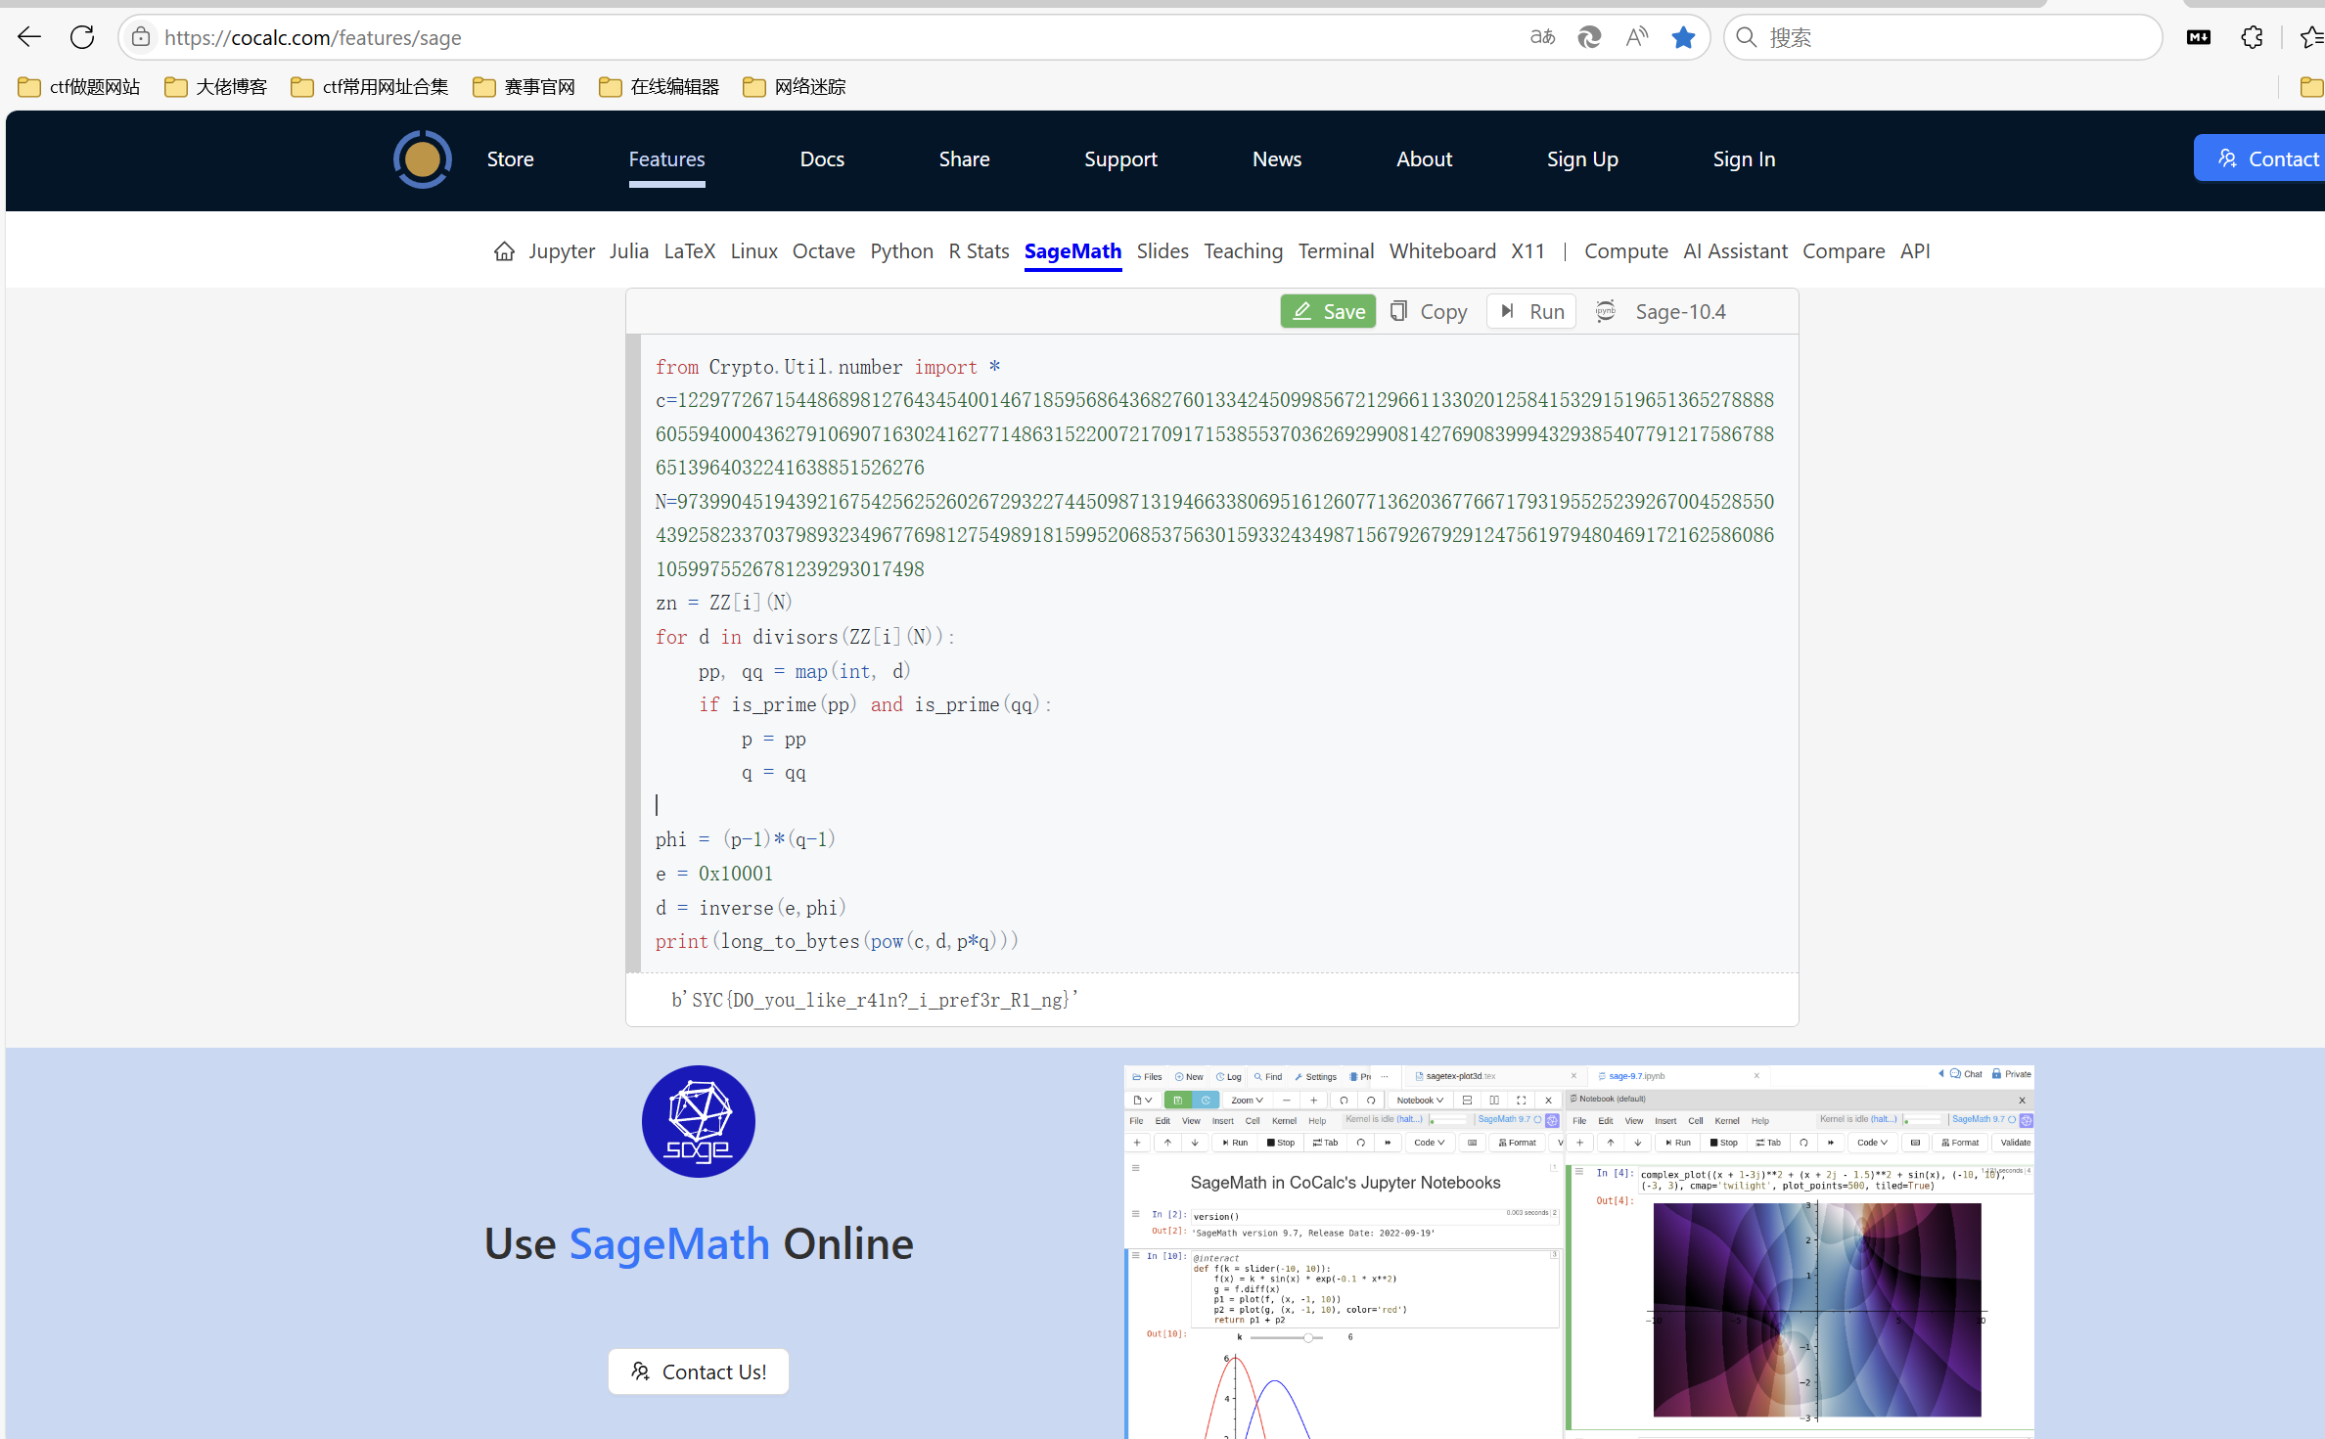Open the About page

click(1424, 159)
